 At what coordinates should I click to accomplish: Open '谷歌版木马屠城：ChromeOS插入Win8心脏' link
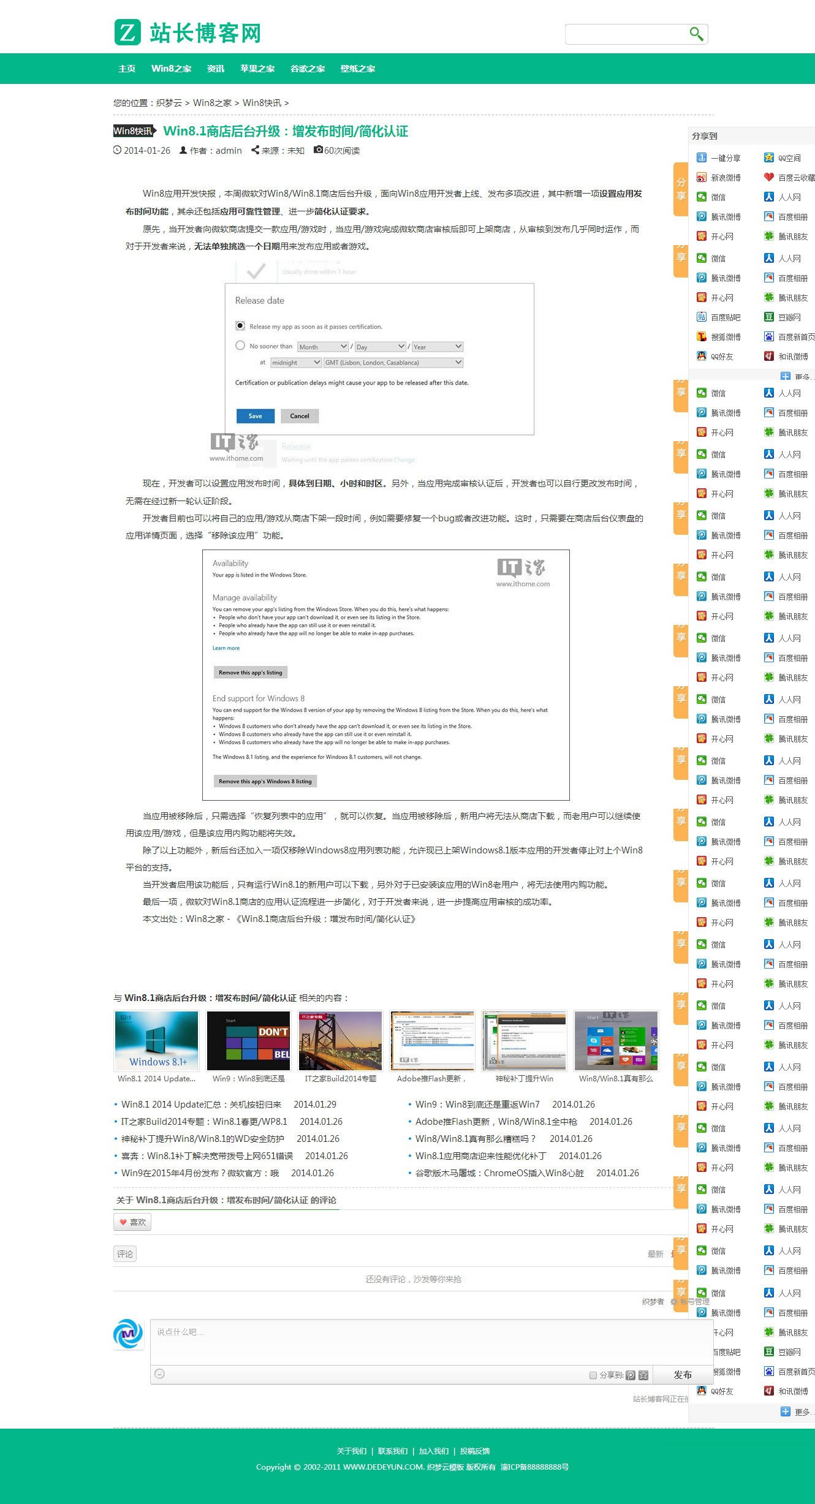[499, 1173]
